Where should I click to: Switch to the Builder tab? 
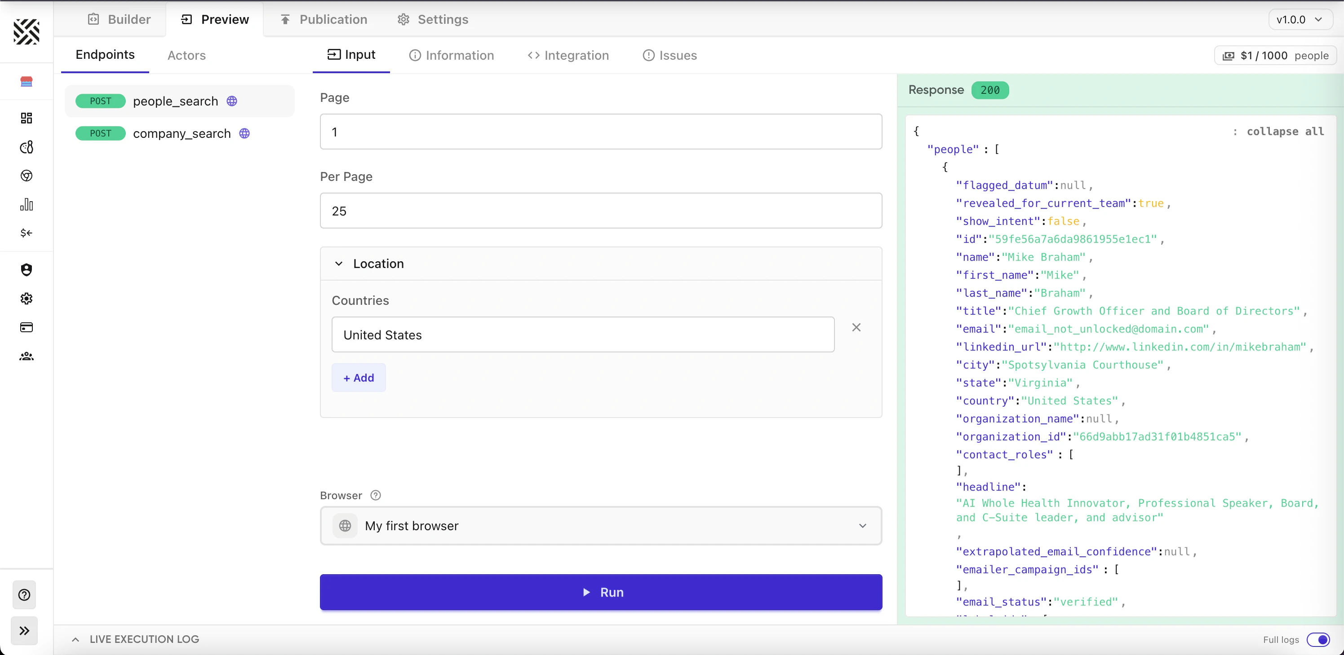(x=119, y=19)
